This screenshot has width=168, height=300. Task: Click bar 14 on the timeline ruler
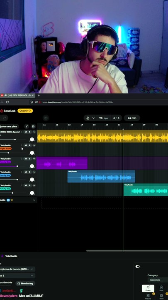[x=82, y=125]
